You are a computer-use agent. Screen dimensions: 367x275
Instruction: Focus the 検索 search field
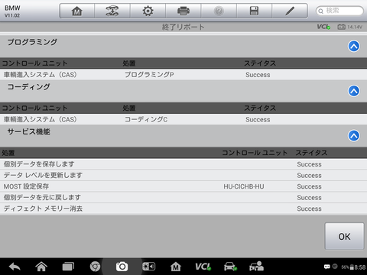tap(339, 11)
